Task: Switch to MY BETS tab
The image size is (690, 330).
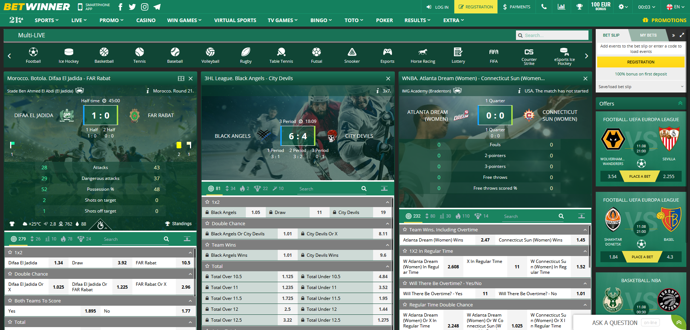Action: click(x=648, y=35)
